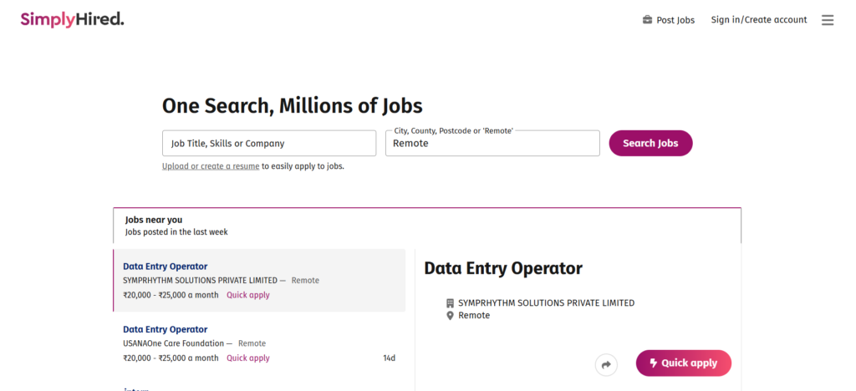This screenshot has height=391, width=856.
Task: Click the Jobs near you heading
Action: (154, 220)
